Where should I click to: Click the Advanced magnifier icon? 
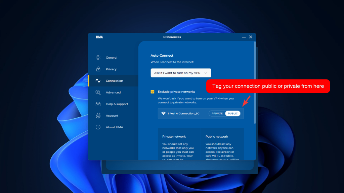pos(98,92)
